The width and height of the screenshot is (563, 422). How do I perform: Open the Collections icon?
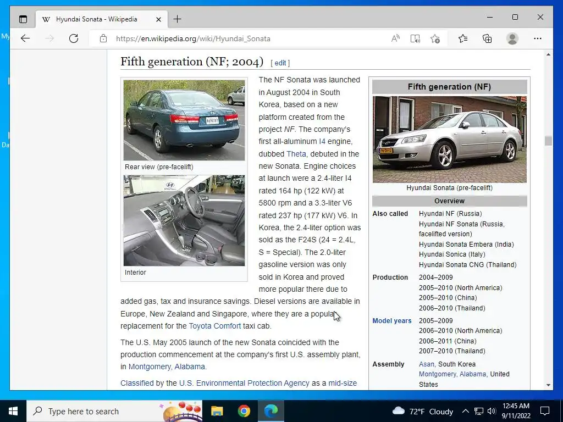pyautogui.click(x=487, y=38)
